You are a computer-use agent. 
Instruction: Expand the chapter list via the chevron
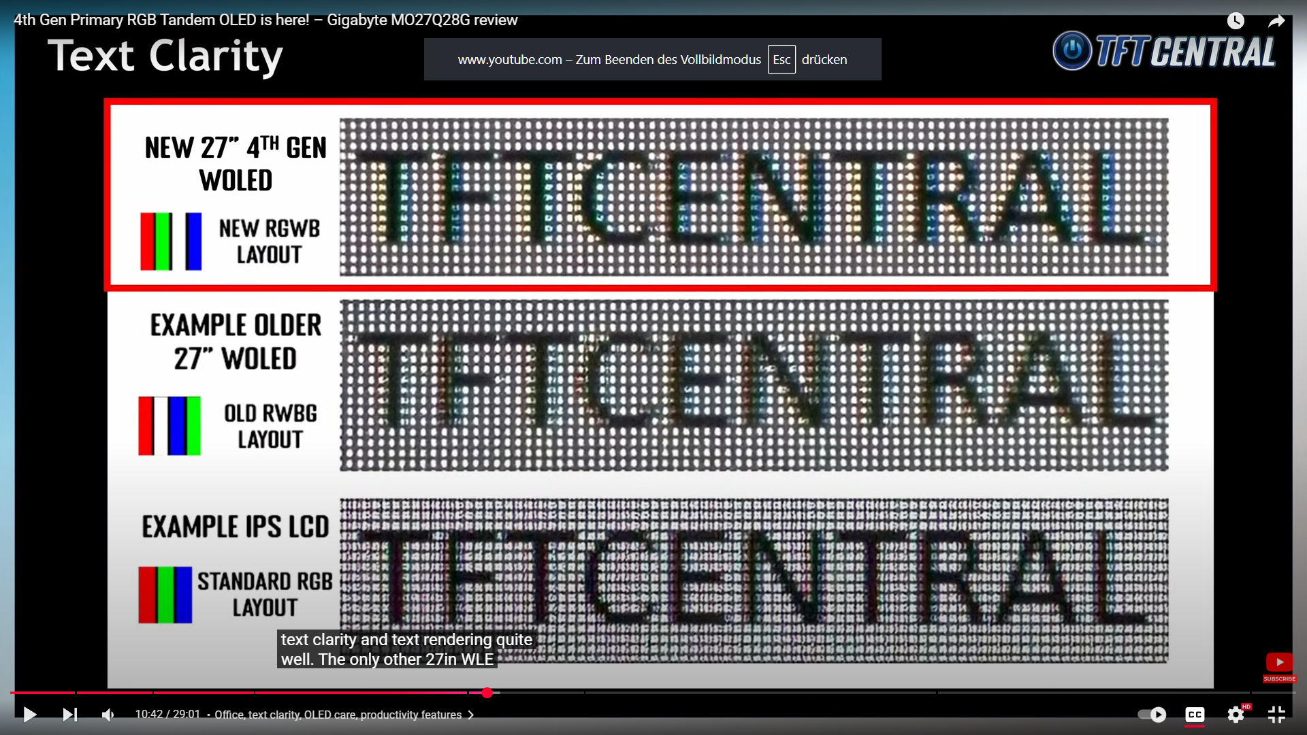[470, 715]
